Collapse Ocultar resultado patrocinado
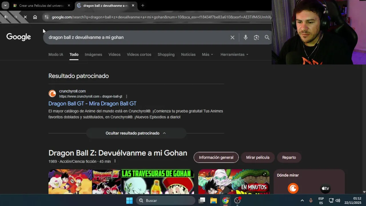 (136, 133)
